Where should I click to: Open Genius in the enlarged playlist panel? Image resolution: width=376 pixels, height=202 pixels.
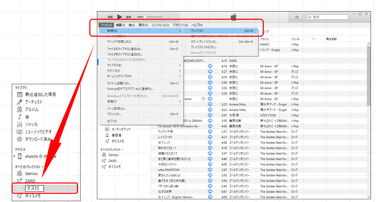tap(27, 174)
